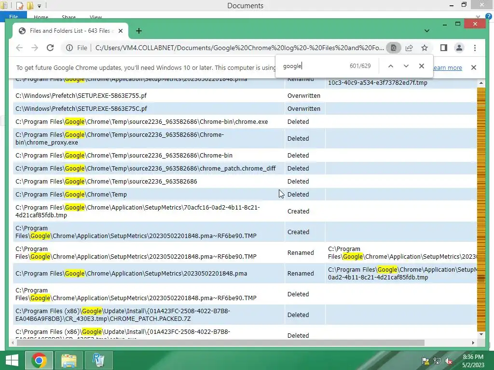Open the find-in-page search icon in address bar
Image resolution: width=494 pixels, height=370 pixels.
(394, 48)
